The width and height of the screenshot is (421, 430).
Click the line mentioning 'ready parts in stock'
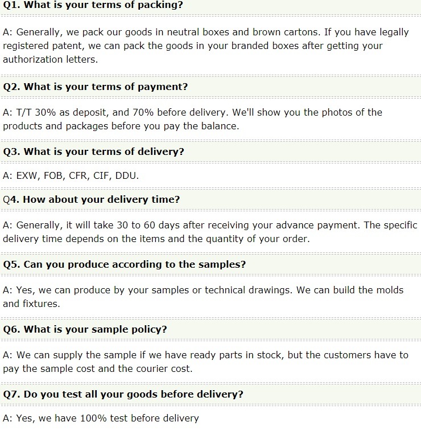(x=205, y=355)
